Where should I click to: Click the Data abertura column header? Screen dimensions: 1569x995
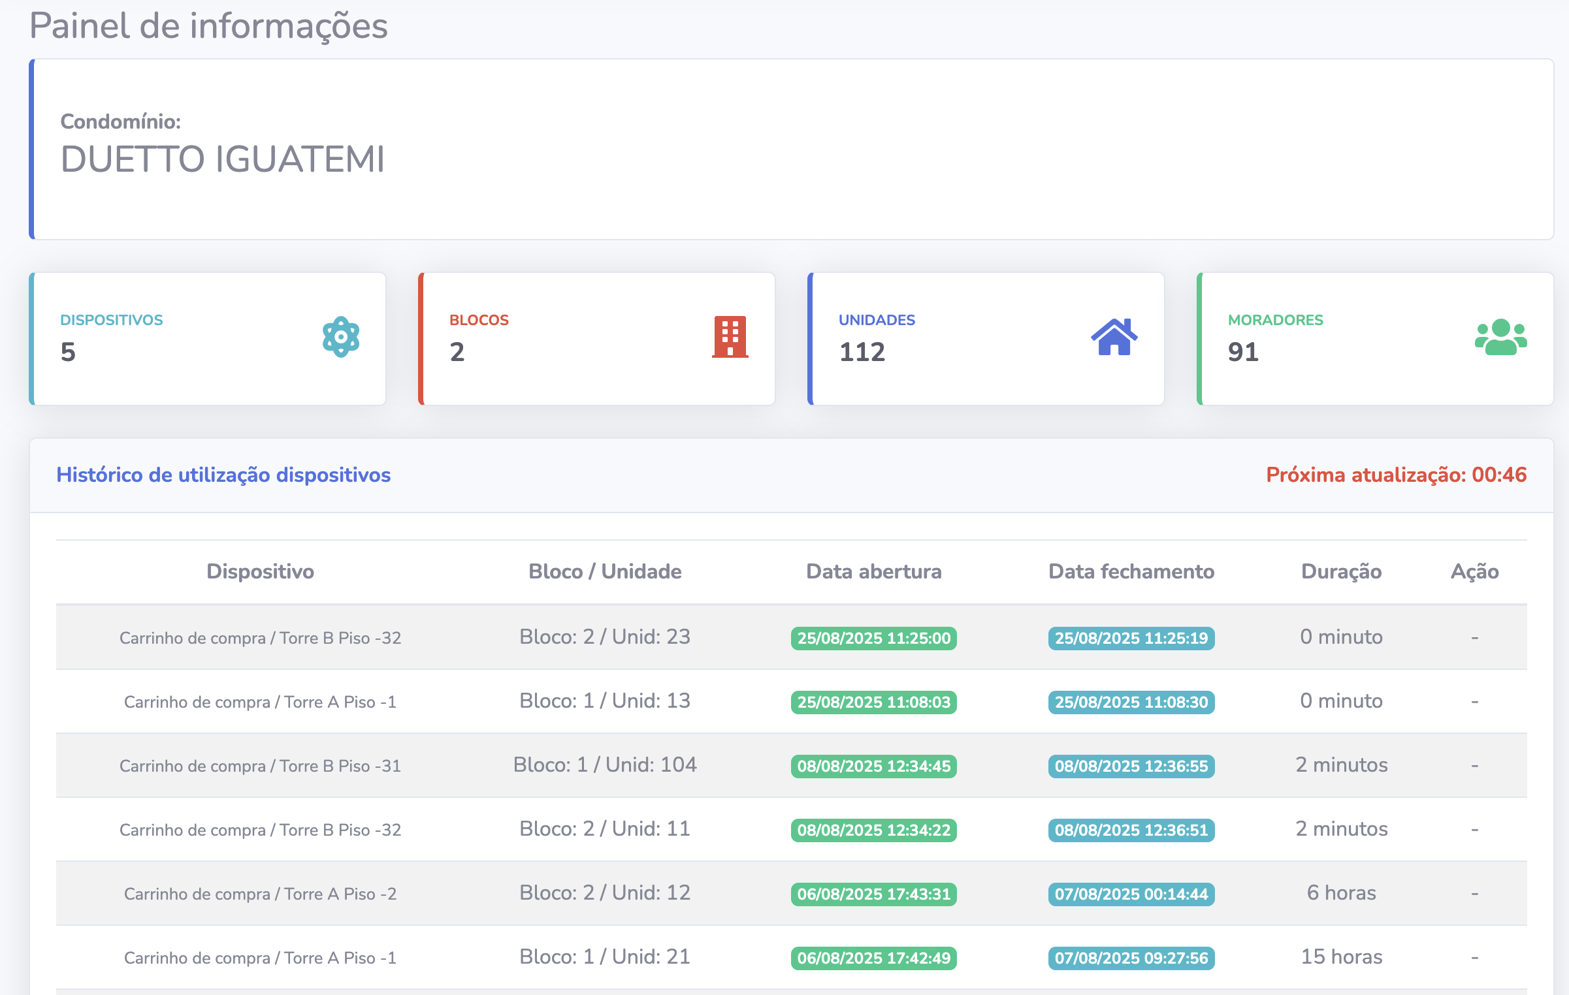click(873, 571)
